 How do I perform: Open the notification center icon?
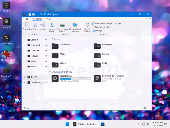pos(165,124)
